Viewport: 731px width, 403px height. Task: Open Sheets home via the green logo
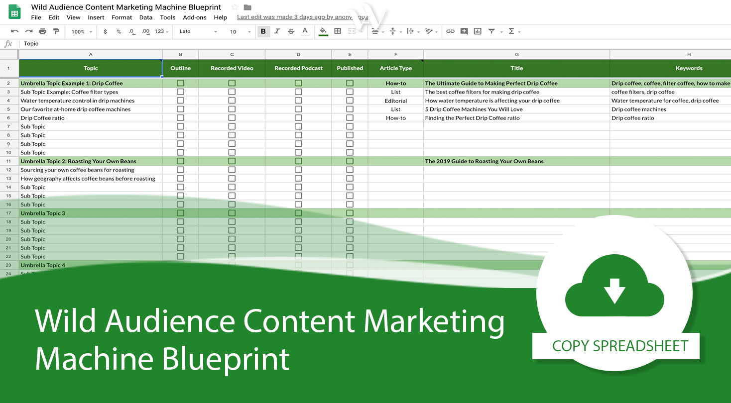coord(15,12)
